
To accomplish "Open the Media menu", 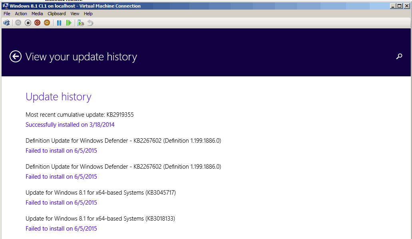I will (x=37, y=14).
